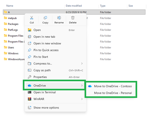147x119 pixels.
Task: Choose Move to OneDrive - Personal
Action: pos(111,93)
